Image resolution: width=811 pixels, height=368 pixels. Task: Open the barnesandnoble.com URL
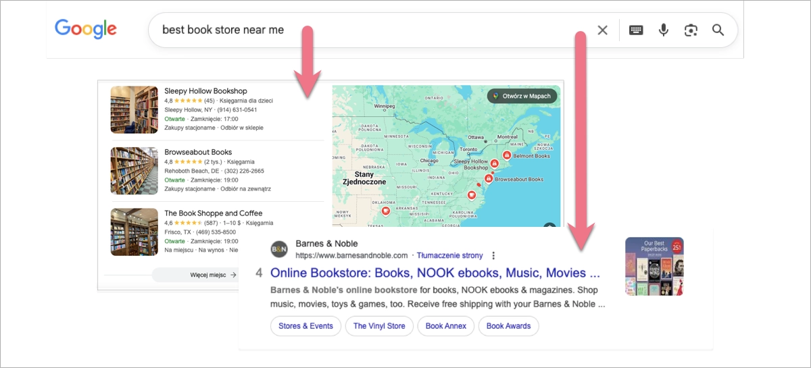pos(351,256)
